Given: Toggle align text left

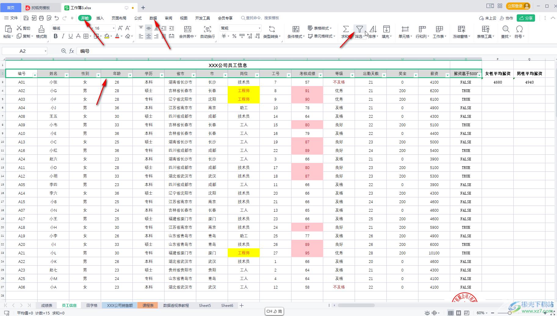Looking at the screenshot, I should [141, 36].
